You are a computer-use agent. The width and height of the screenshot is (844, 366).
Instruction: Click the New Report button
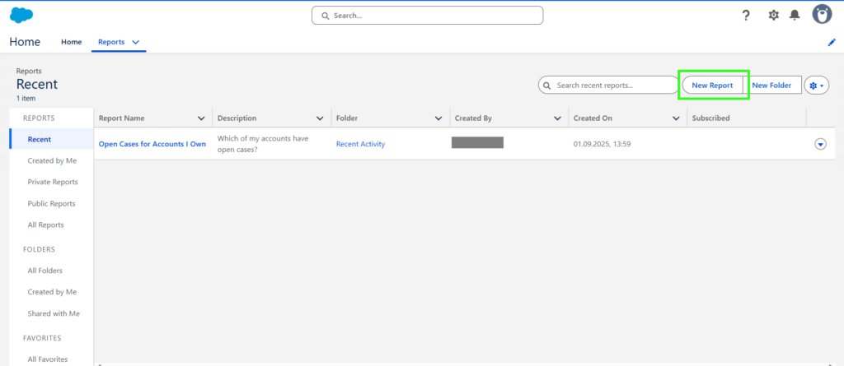pyautogui.click(x=712, y=86)
